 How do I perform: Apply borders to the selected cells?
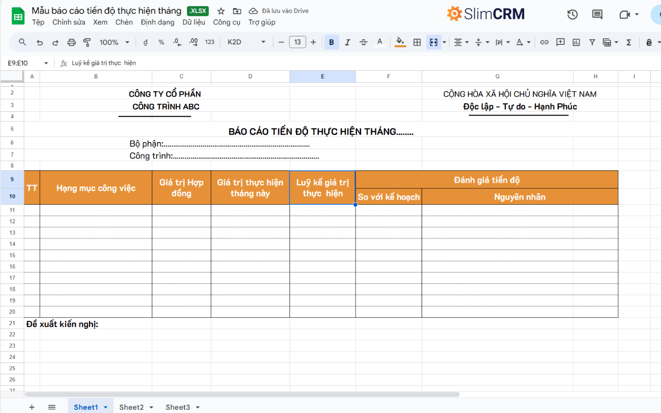[x=417, y=42]
